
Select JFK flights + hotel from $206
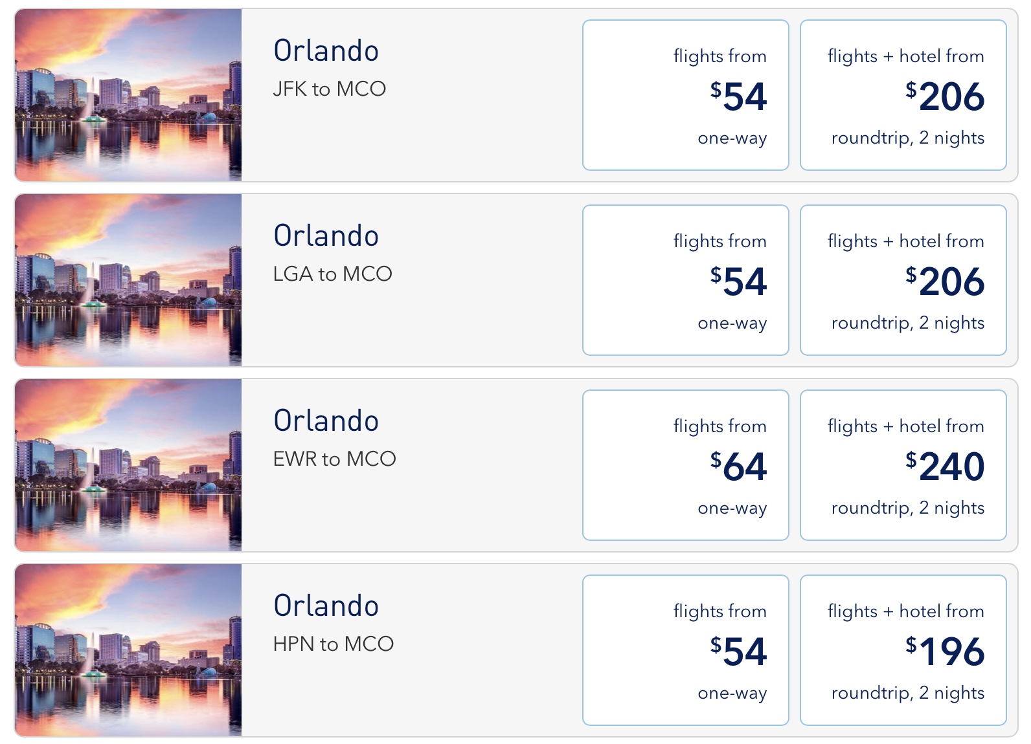(x=903, y=95)
